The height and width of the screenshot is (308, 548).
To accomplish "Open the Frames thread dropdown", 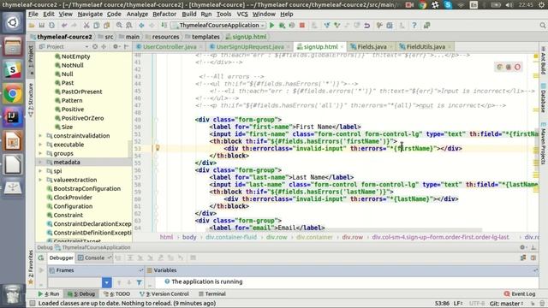I will [106, 282].
